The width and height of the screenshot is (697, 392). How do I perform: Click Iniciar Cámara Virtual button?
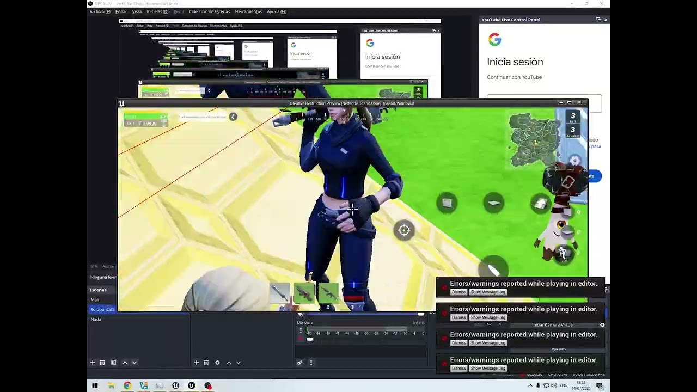click(x=552, y=325)
